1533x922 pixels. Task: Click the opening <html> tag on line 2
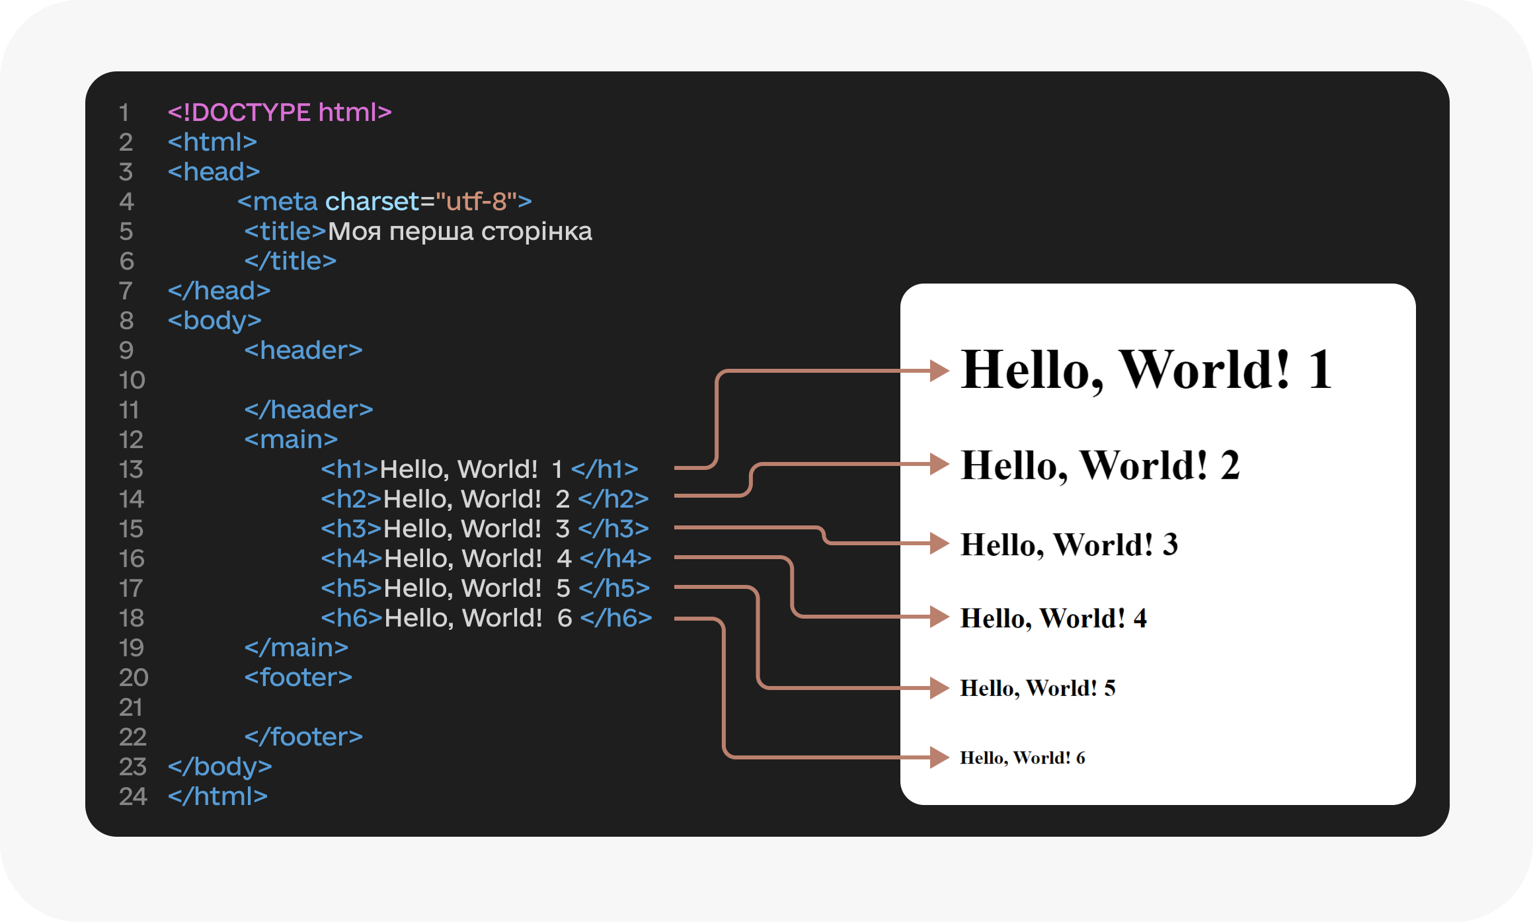pos(212,142)
